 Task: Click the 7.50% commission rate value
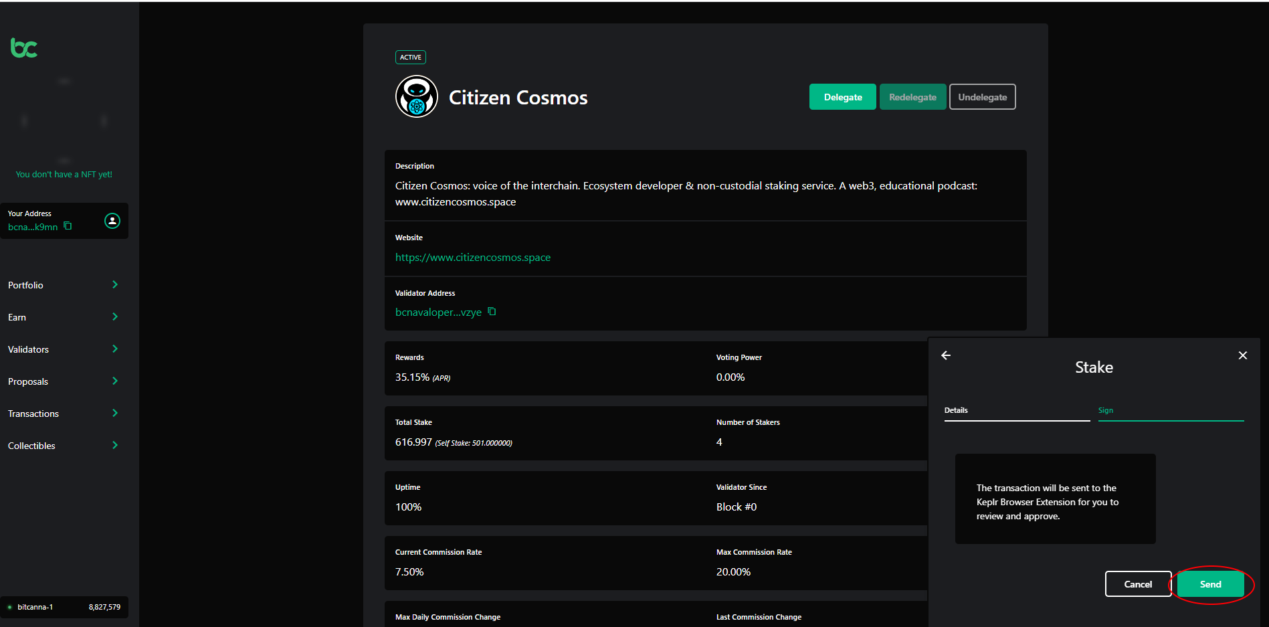(409, 572)
